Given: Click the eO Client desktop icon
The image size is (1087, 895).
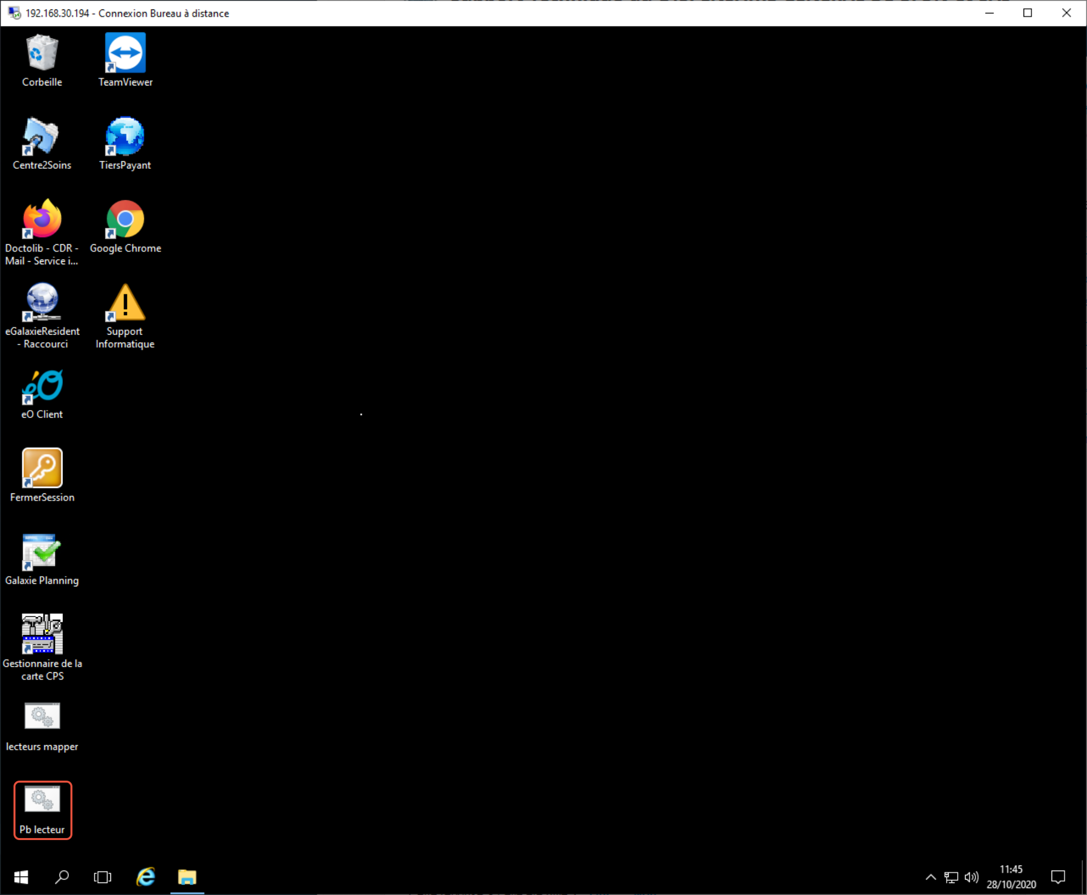Looking at the screenshot, I should pyautogui.click(x=42, y=386).
